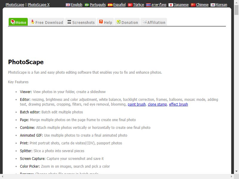Switch to the Screenshots tab

coord(81,22)
